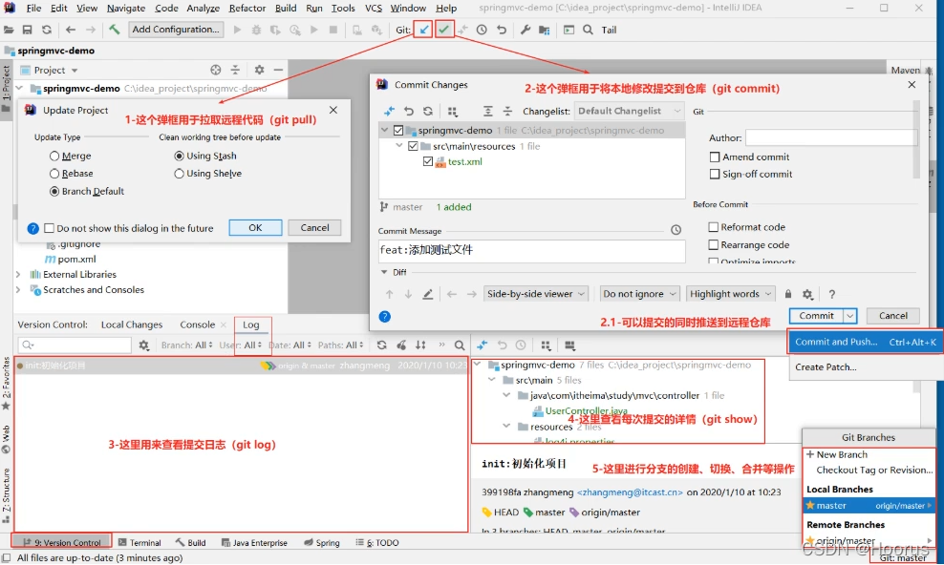The height and width of the screenshot is (565, 944).
Task: Uncheck the test.xml file checkbox
Action: pyautogui.click(x=428, y=161)
